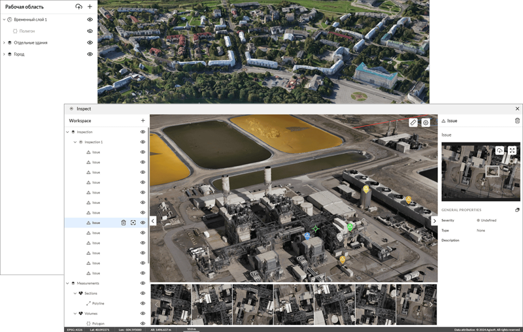
Task: Expand the Отдельные здания group
Action: [x=4, y=43]
